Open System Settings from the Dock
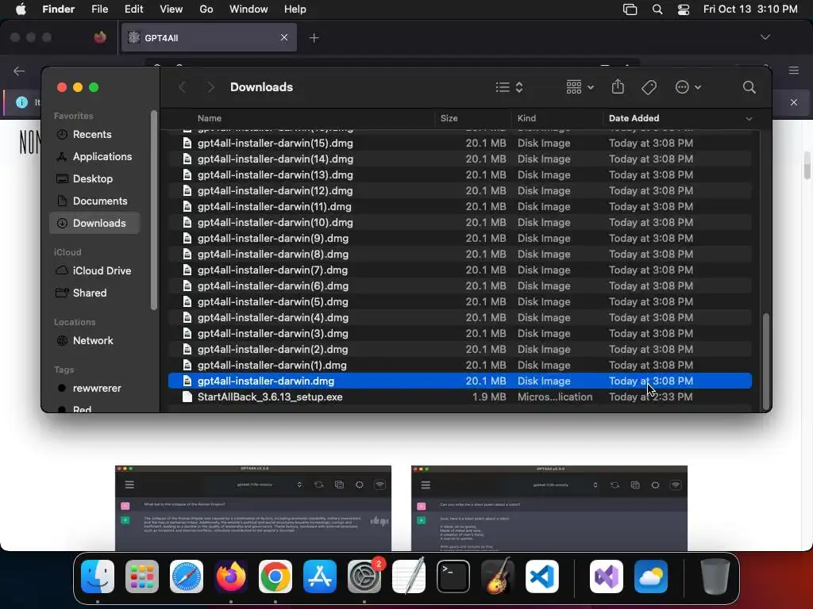 [364, 576]
